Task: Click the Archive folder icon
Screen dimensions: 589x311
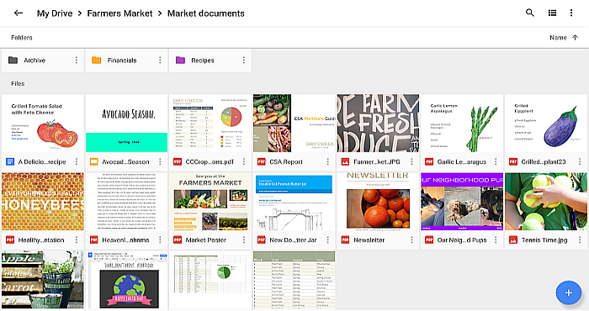Action: coord(13,60)
